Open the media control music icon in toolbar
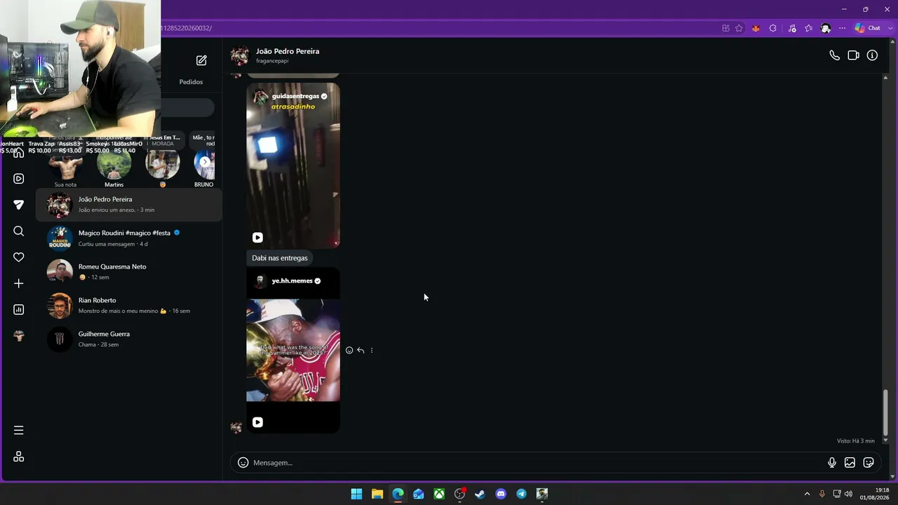The image size is (898, 505). point(792,28)
